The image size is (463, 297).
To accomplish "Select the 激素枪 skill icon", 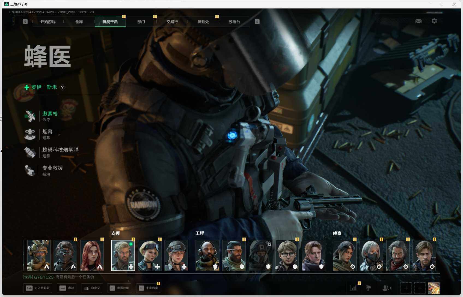I will coord(30,116).
